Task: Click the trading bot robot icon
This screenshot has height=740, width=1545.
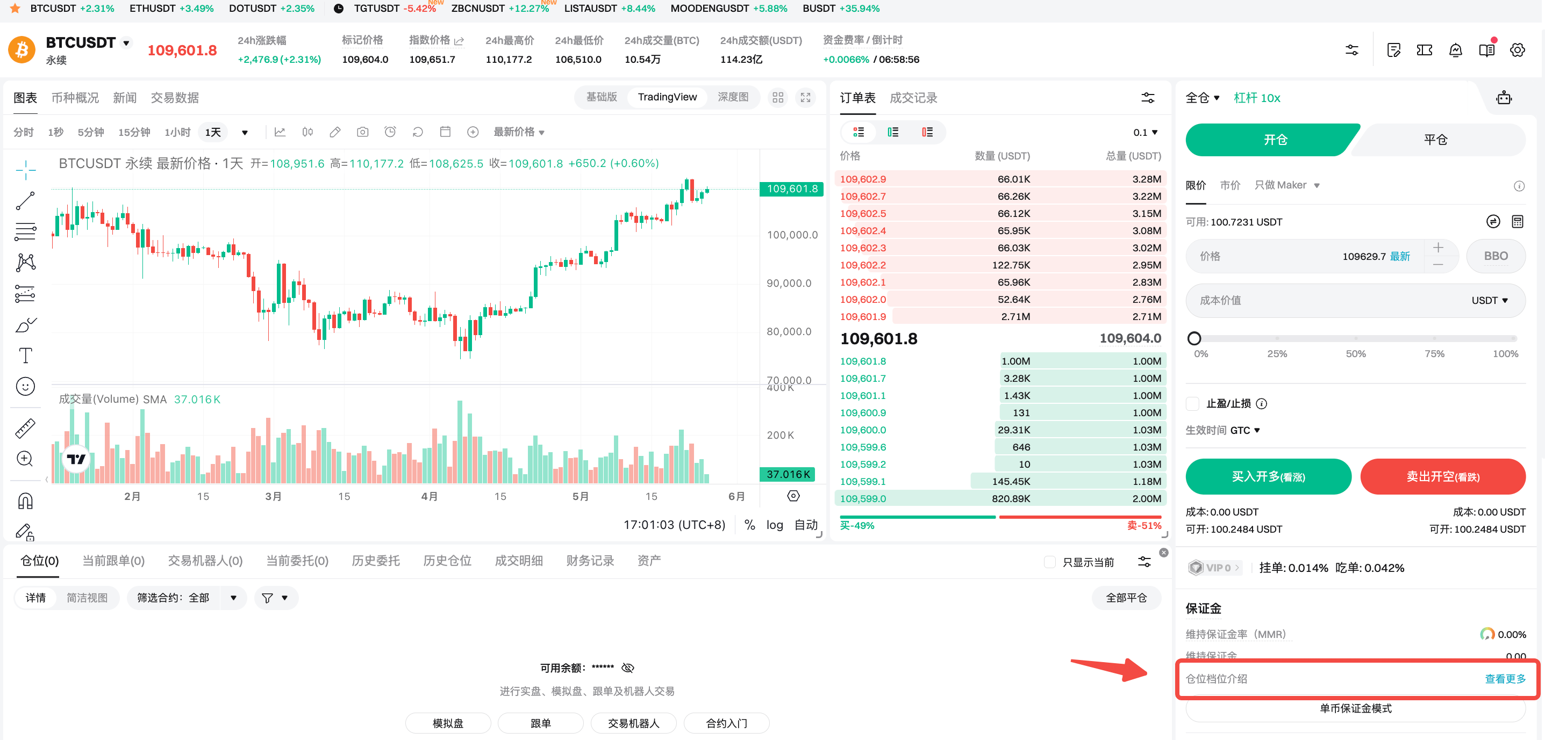Action: point(1503,98)
